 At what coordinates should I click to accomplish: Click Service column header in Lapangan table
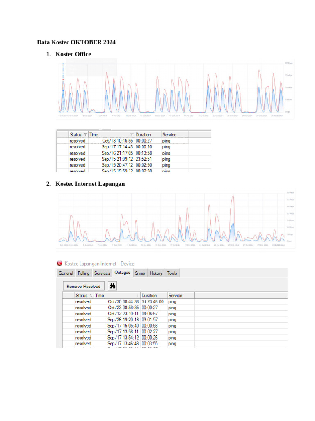click(x=181, y=295)
